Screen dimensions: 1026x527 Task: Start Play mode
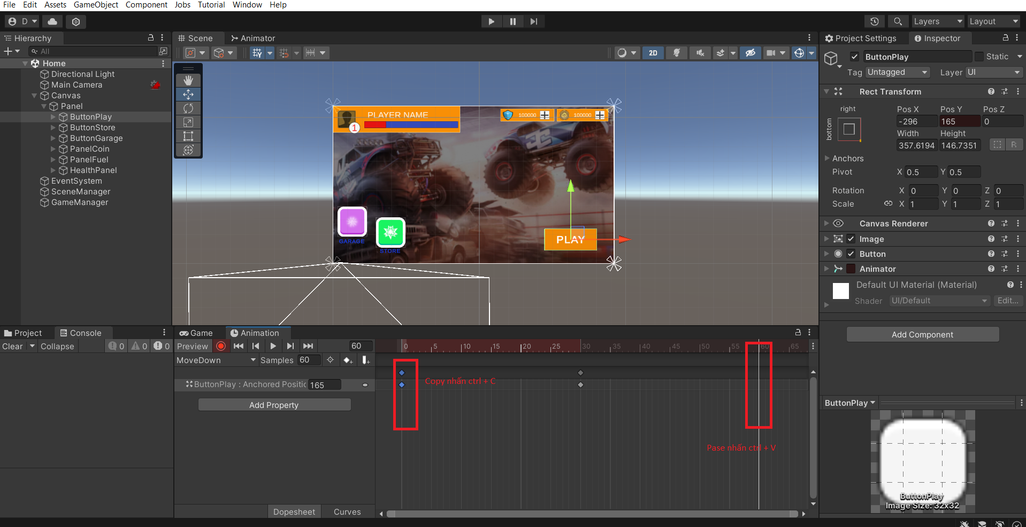[491, 21]
